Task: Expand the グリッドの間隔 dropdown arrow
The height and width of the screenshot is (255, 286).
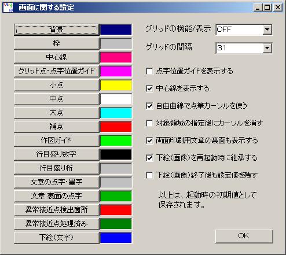Action: click(267, 48)
